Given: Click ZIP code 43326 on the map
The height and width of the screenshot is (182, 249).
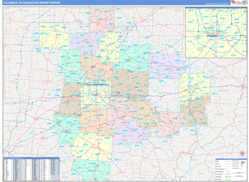Looking at the screenshot, I should pos(58,35).
